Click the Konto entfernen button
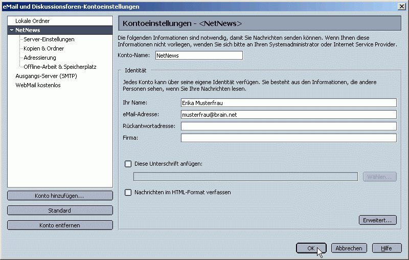Viewport: 409px width, 260px height. coord(60,225)
